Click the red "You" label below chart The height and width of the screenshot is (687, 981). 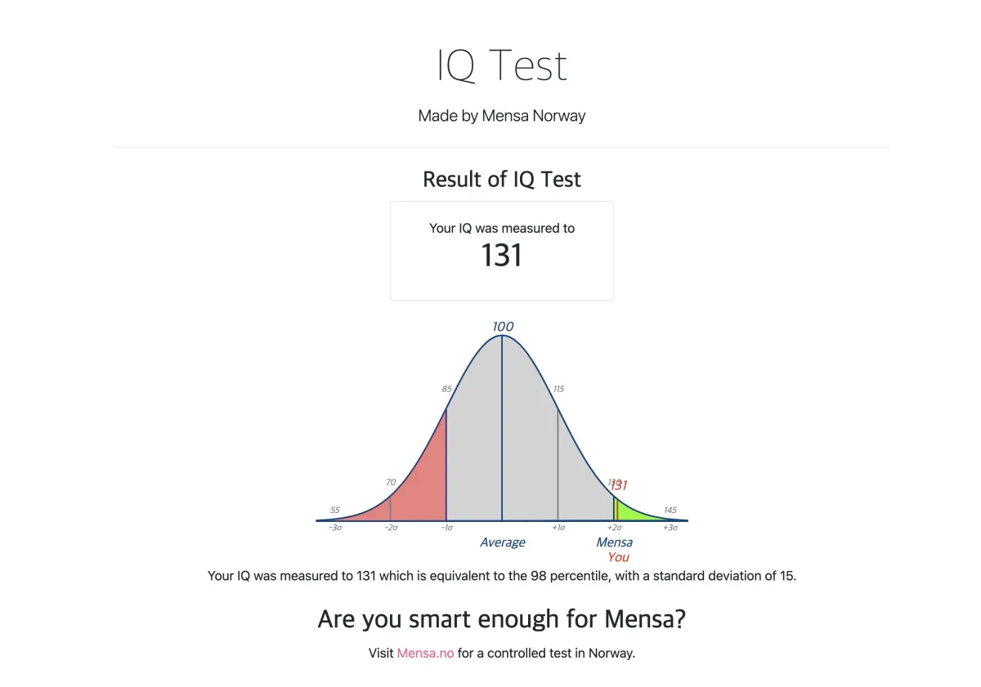coord(618,557)
